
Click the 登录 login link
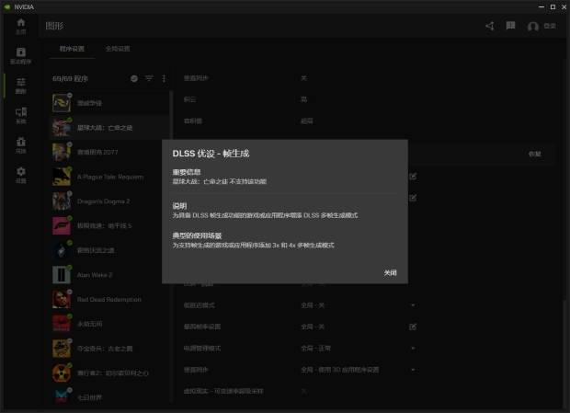pyautogui.click(x=550, y=26)
